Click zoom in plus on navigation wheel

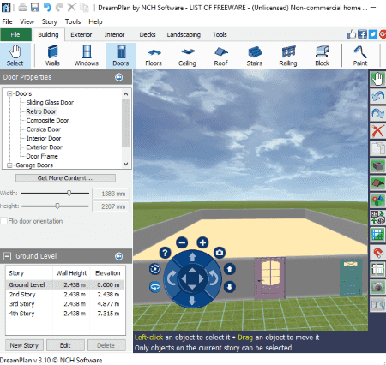(202, 242)
